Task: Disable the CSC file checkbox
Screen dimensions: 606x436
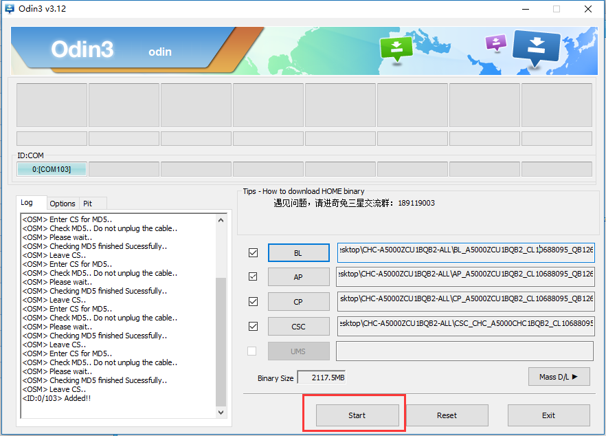Action: coord(253,326)
